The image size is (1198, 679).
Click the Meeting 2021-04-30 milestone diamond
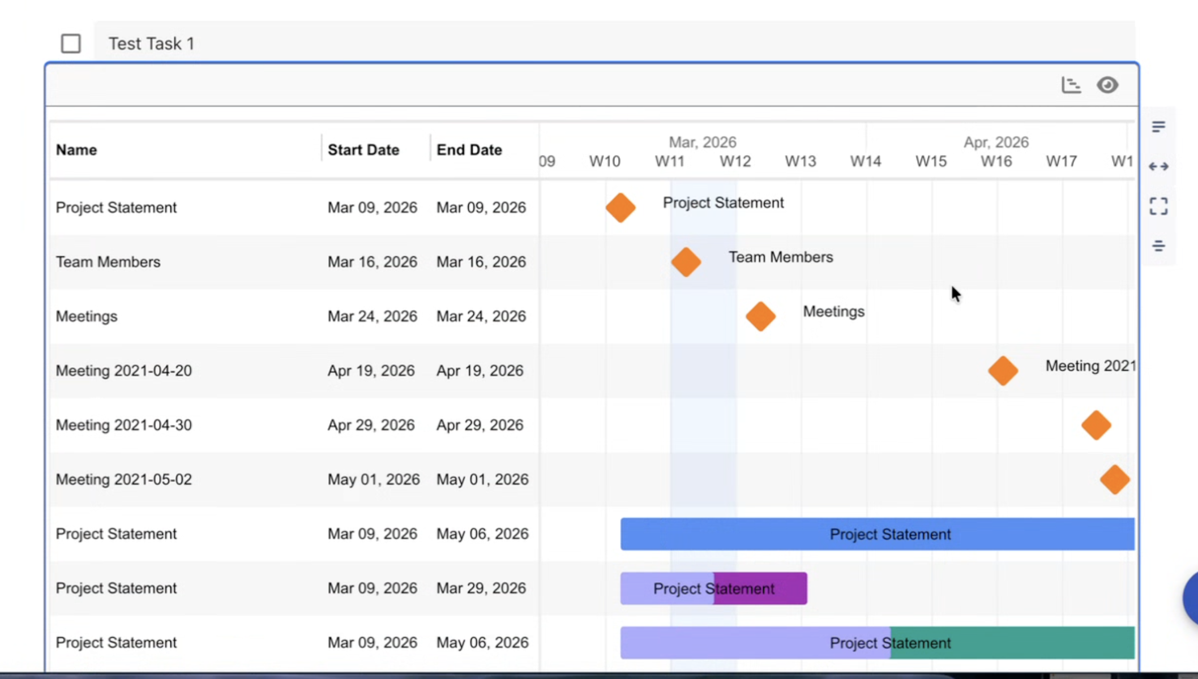[1096, 425]
